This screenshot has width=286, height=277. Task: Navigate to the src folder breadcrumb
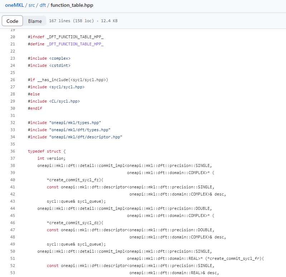pyautogui.click(x=31, y=5)
